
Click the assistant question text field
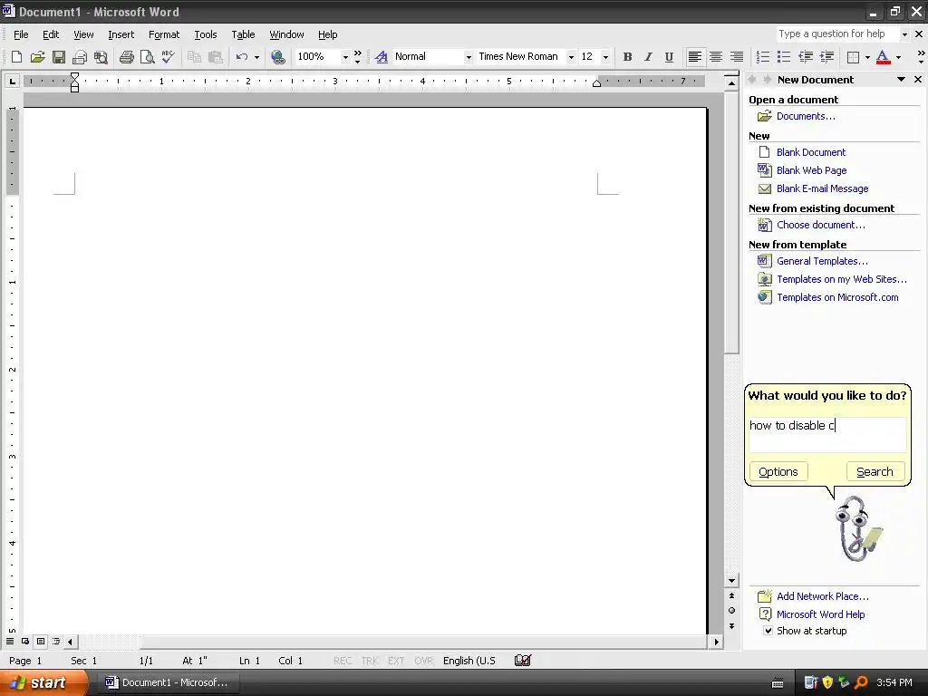[827, 435]
